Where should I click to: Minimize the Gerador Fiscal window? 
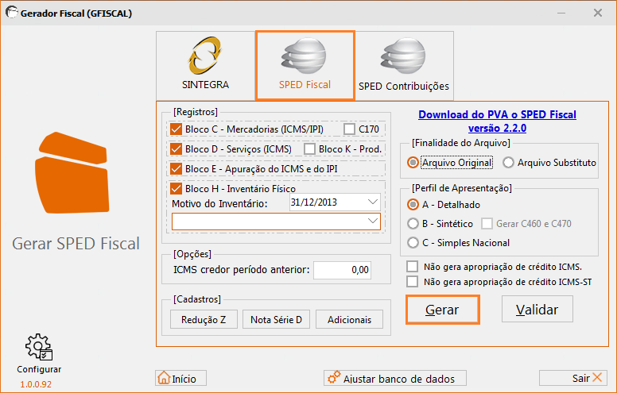[561, 13]
